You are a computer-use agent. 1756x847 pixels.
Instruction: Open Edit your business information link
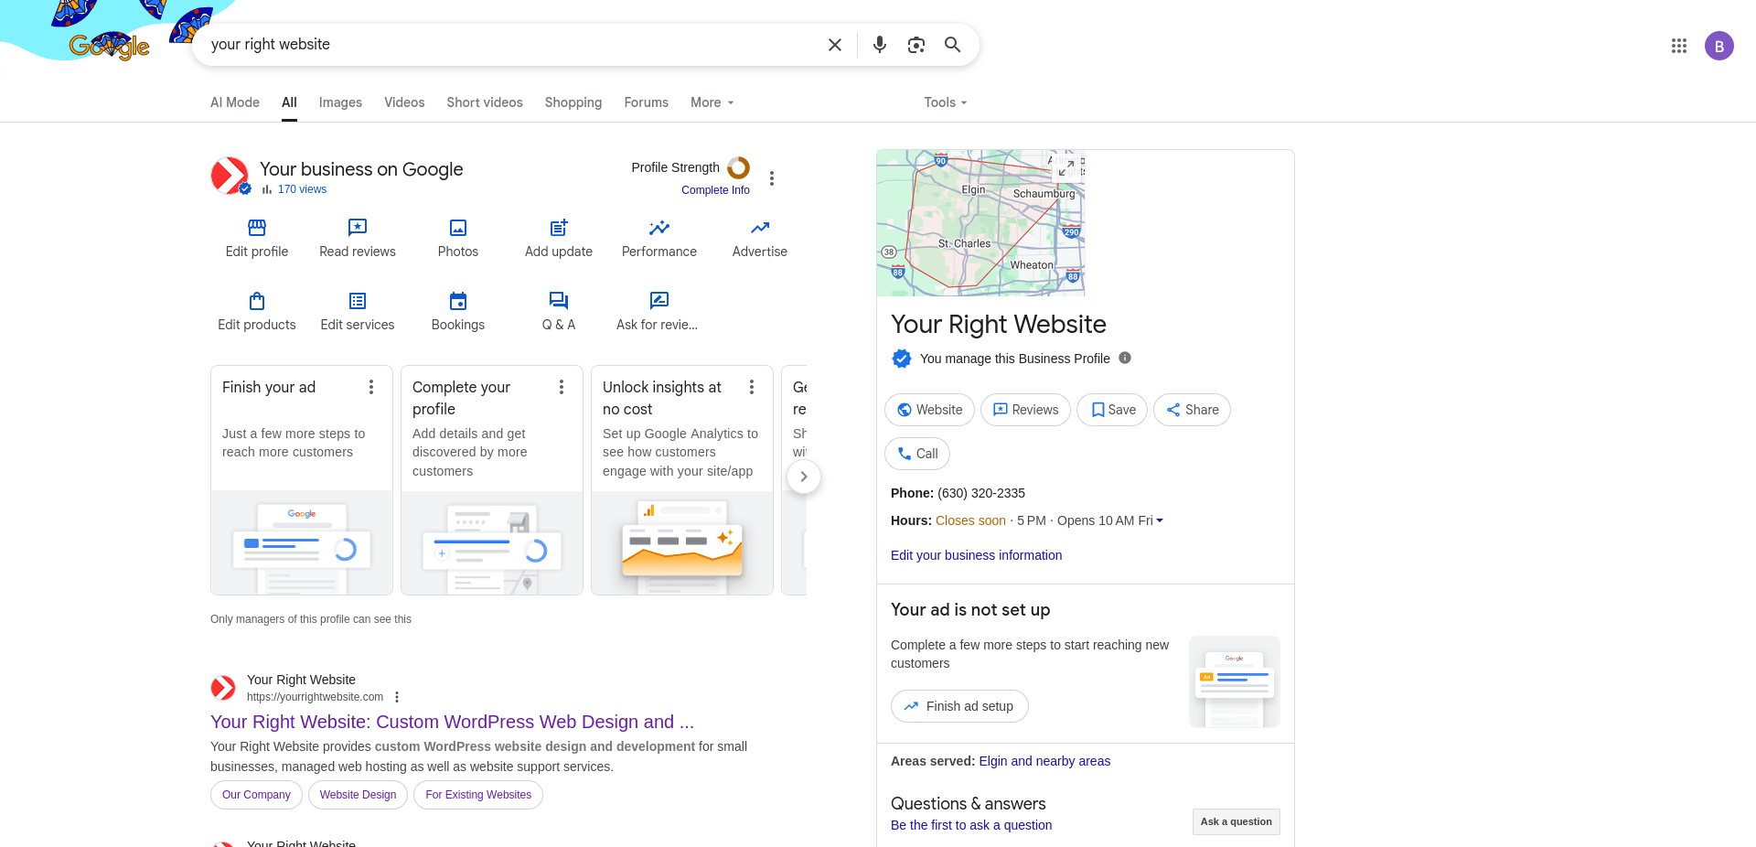(976, 555)
